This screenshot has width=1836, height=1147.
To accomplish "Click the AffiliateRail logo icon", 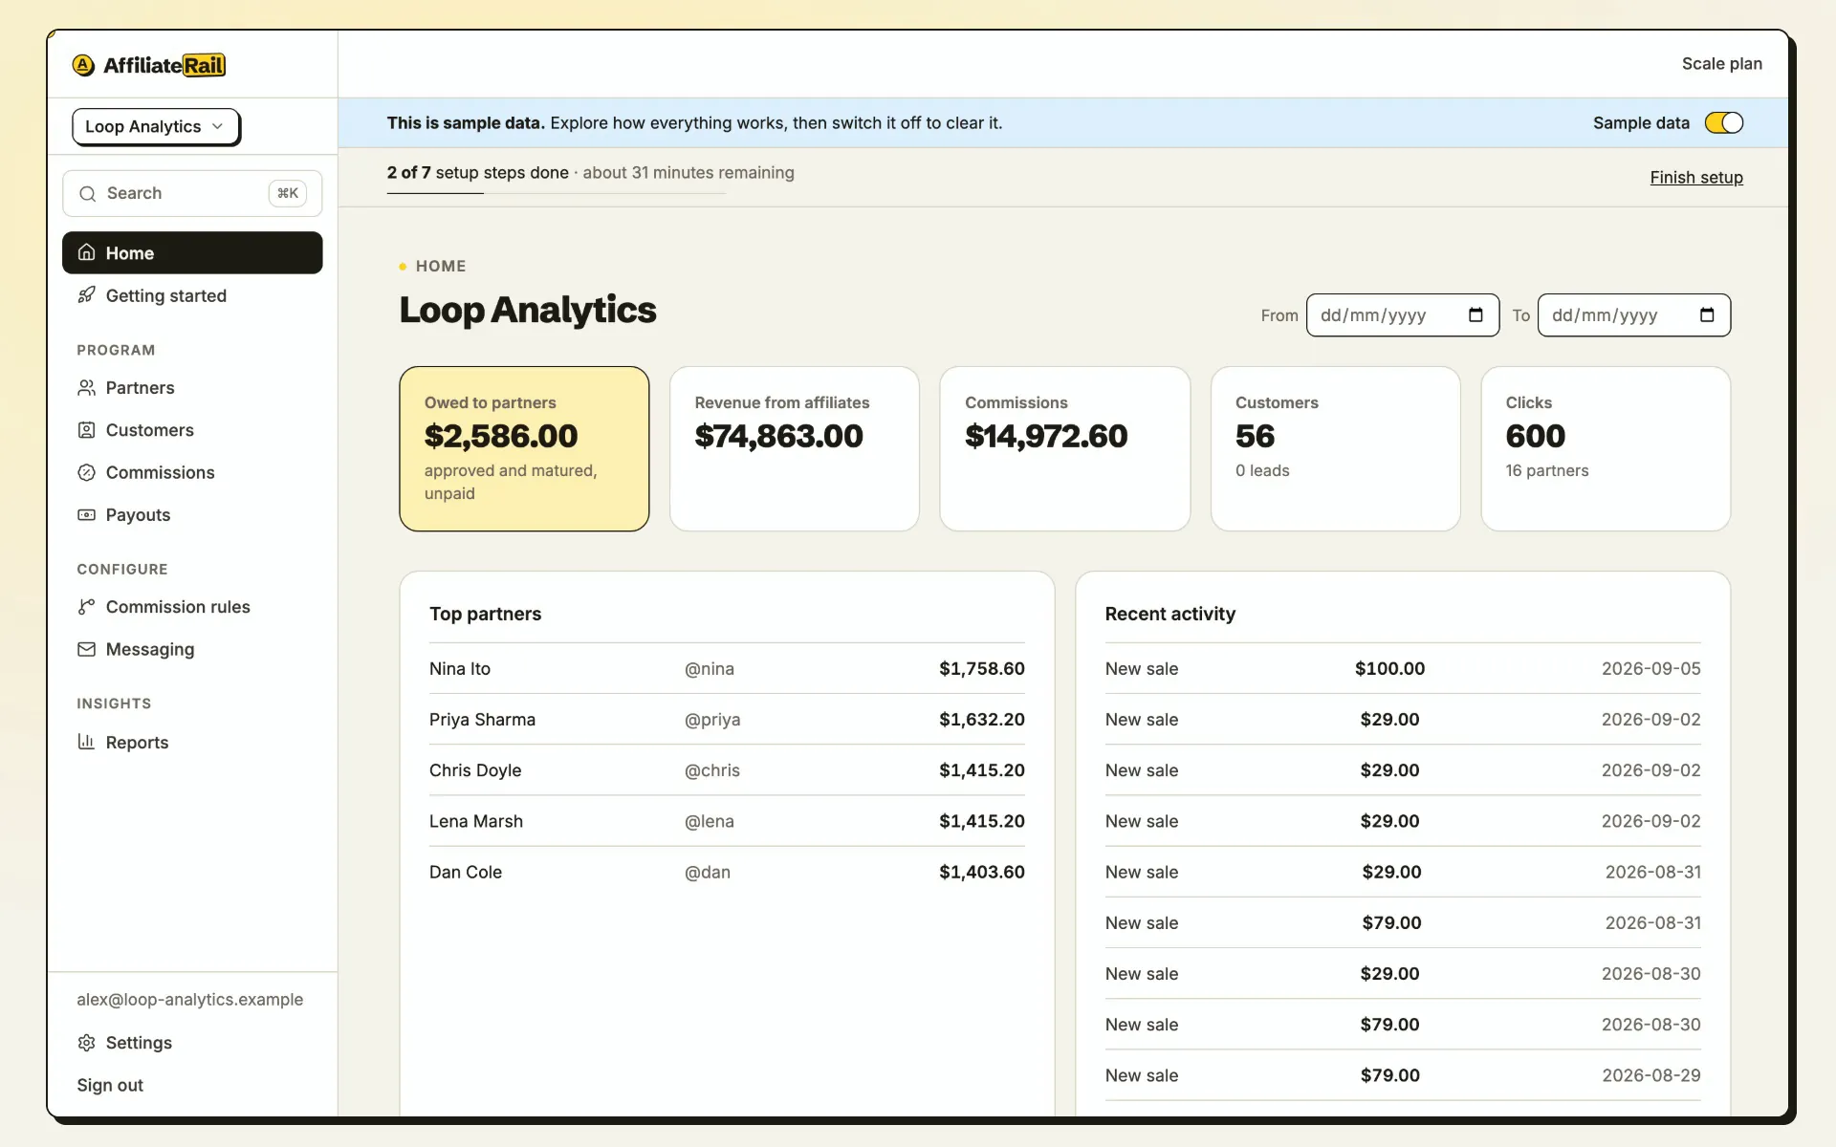I will click(x=83, y=65).
